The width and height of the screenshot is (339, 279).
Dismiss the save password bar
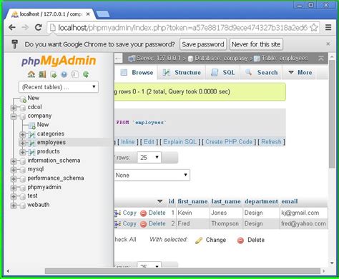(328, 44)
